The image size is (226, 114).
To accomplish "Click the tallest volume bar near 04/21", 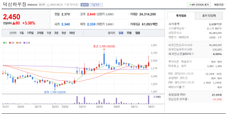I will tap(149, 100).
